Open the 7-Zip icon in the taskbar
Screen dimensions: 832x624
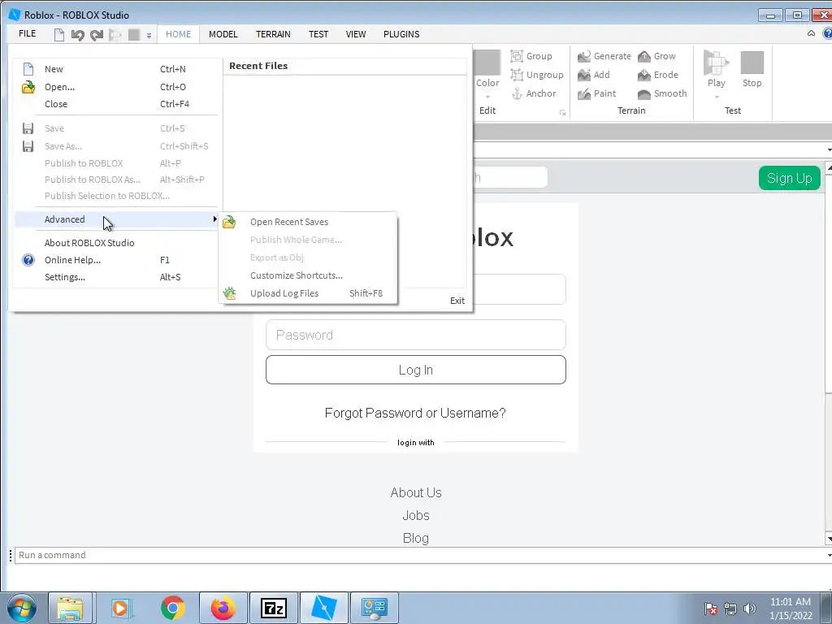point(273,608)
